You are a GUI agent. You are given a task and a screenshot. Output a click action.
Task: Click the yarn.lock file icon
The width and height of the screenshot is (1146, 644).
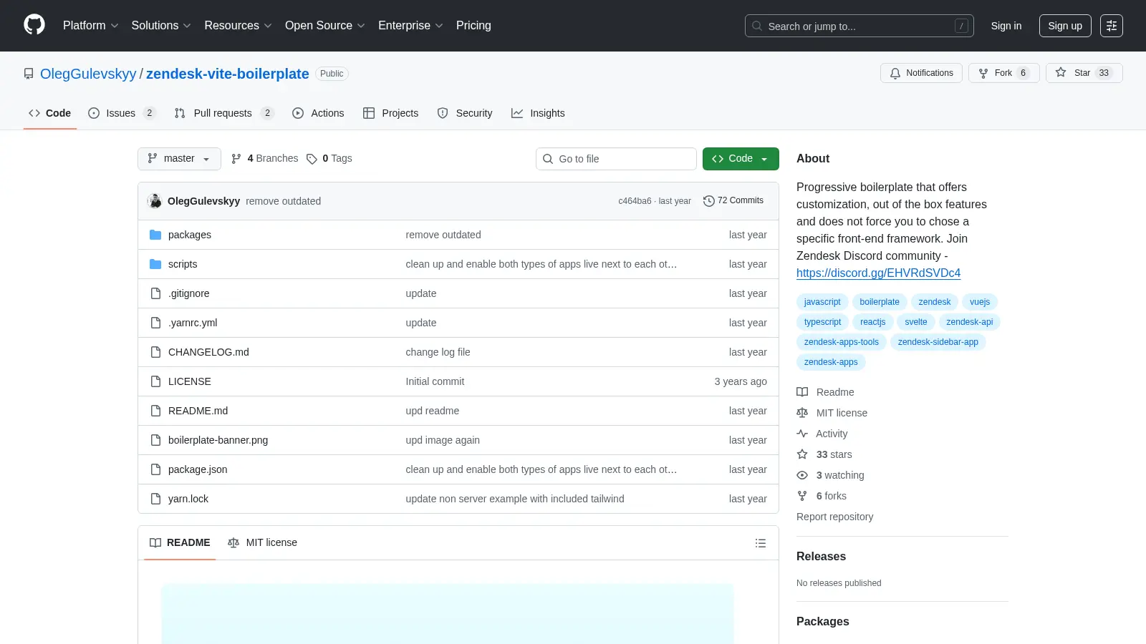pos(155,499)
